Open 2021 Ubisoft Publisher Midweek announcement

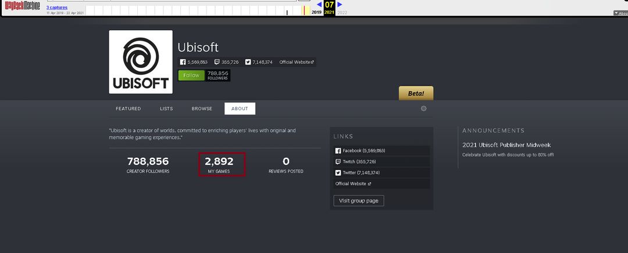[506, 145]
